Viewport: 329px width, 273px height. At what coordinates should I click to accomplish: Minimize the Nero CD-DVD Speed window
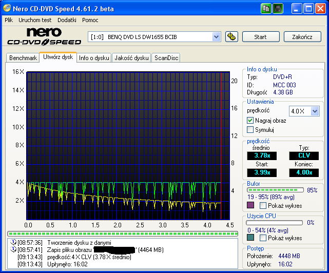(x=297, y=9)
